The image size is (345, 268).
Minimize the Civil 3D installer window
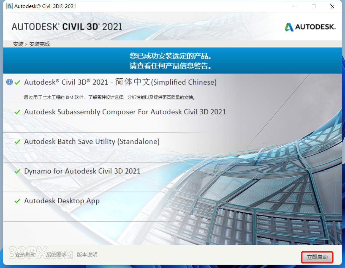pos(295,6)
